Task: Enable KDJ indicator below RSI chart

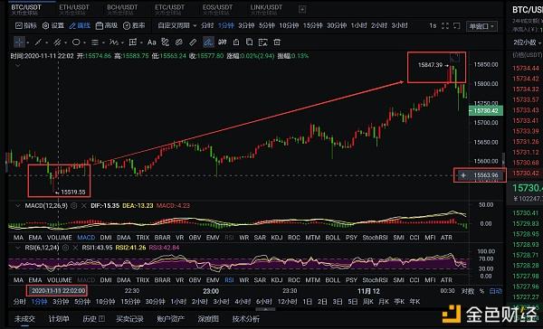Action: (276, 280)
